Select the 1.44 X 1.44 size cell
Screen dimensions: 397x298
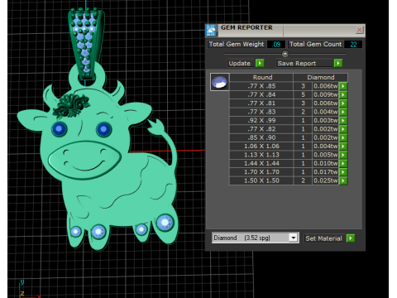coord(261,163)
